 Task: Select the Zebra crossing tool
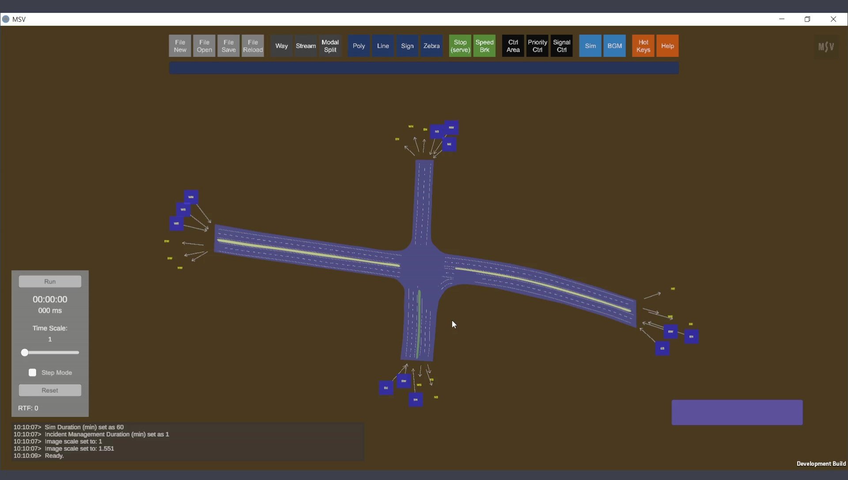pos(432,46)
